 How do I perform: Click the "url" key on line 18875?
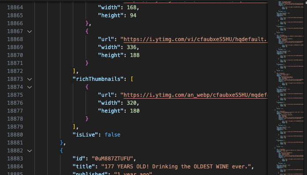click(x=106, y=95)
